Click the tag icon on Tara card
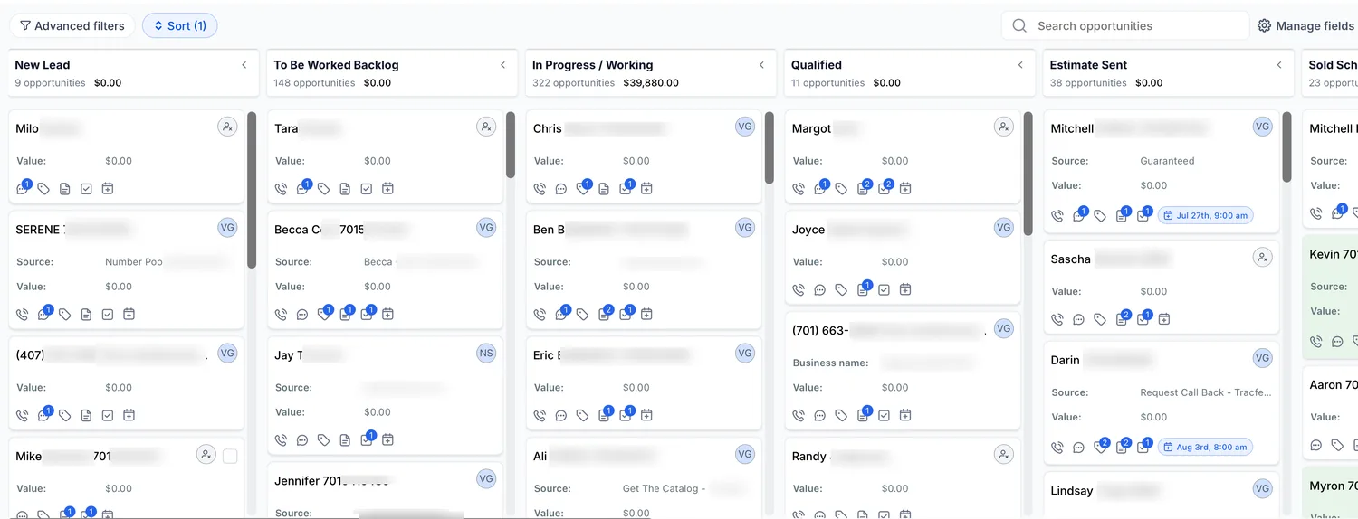Image resolution: width=1358 pixels, height=519 pixels. (x=324, y=189)
